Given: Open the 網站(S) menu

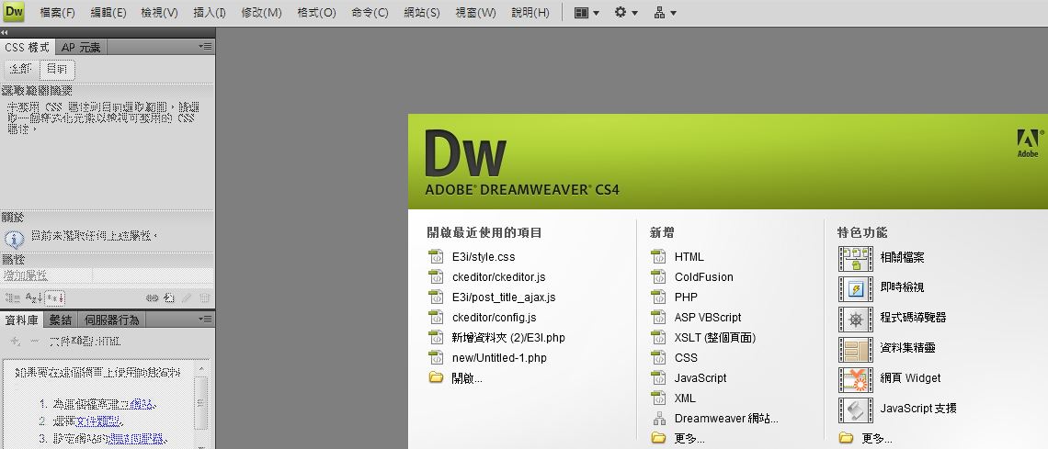Looking at the screenshot, I should (422, 13).
